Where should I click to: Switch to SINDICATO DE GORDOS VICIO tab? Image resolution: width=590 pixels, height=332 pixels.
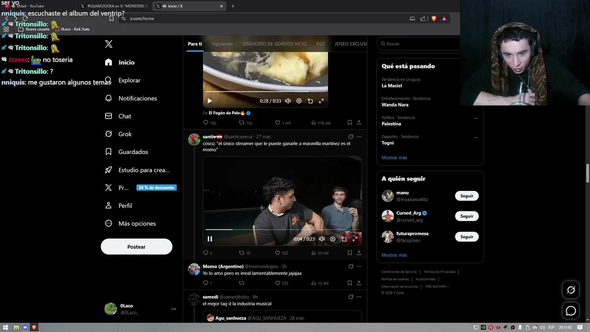[274, 44]
